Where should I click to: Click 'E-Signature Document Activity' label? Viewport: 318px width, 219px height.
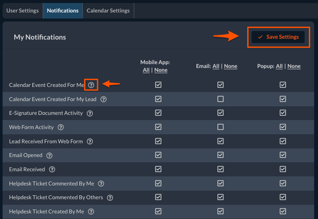[46, 113]
